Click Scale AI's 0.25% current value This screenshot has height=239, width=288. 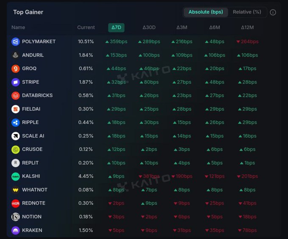pos(86,136)
